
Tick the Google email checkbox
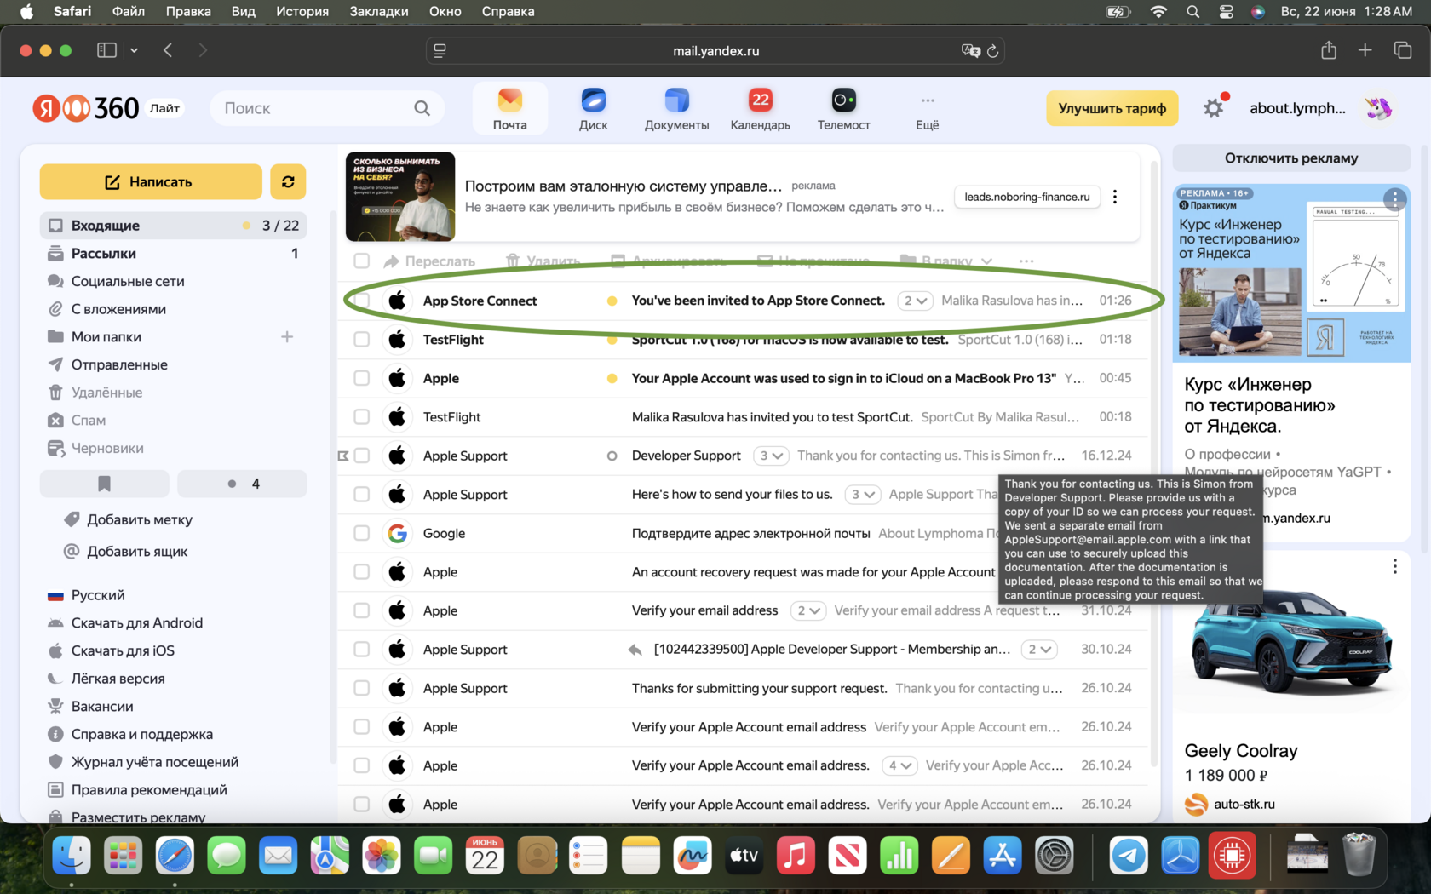361,533
